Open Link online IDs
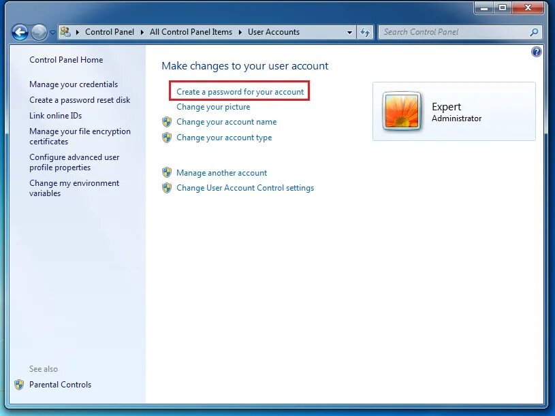555x416 pixels. (56, 116)
